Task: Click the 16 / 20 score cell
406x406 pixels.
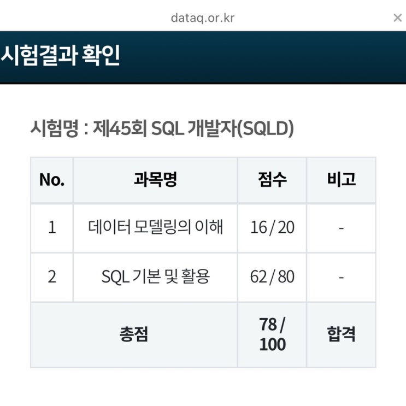Action: [272, 228]
